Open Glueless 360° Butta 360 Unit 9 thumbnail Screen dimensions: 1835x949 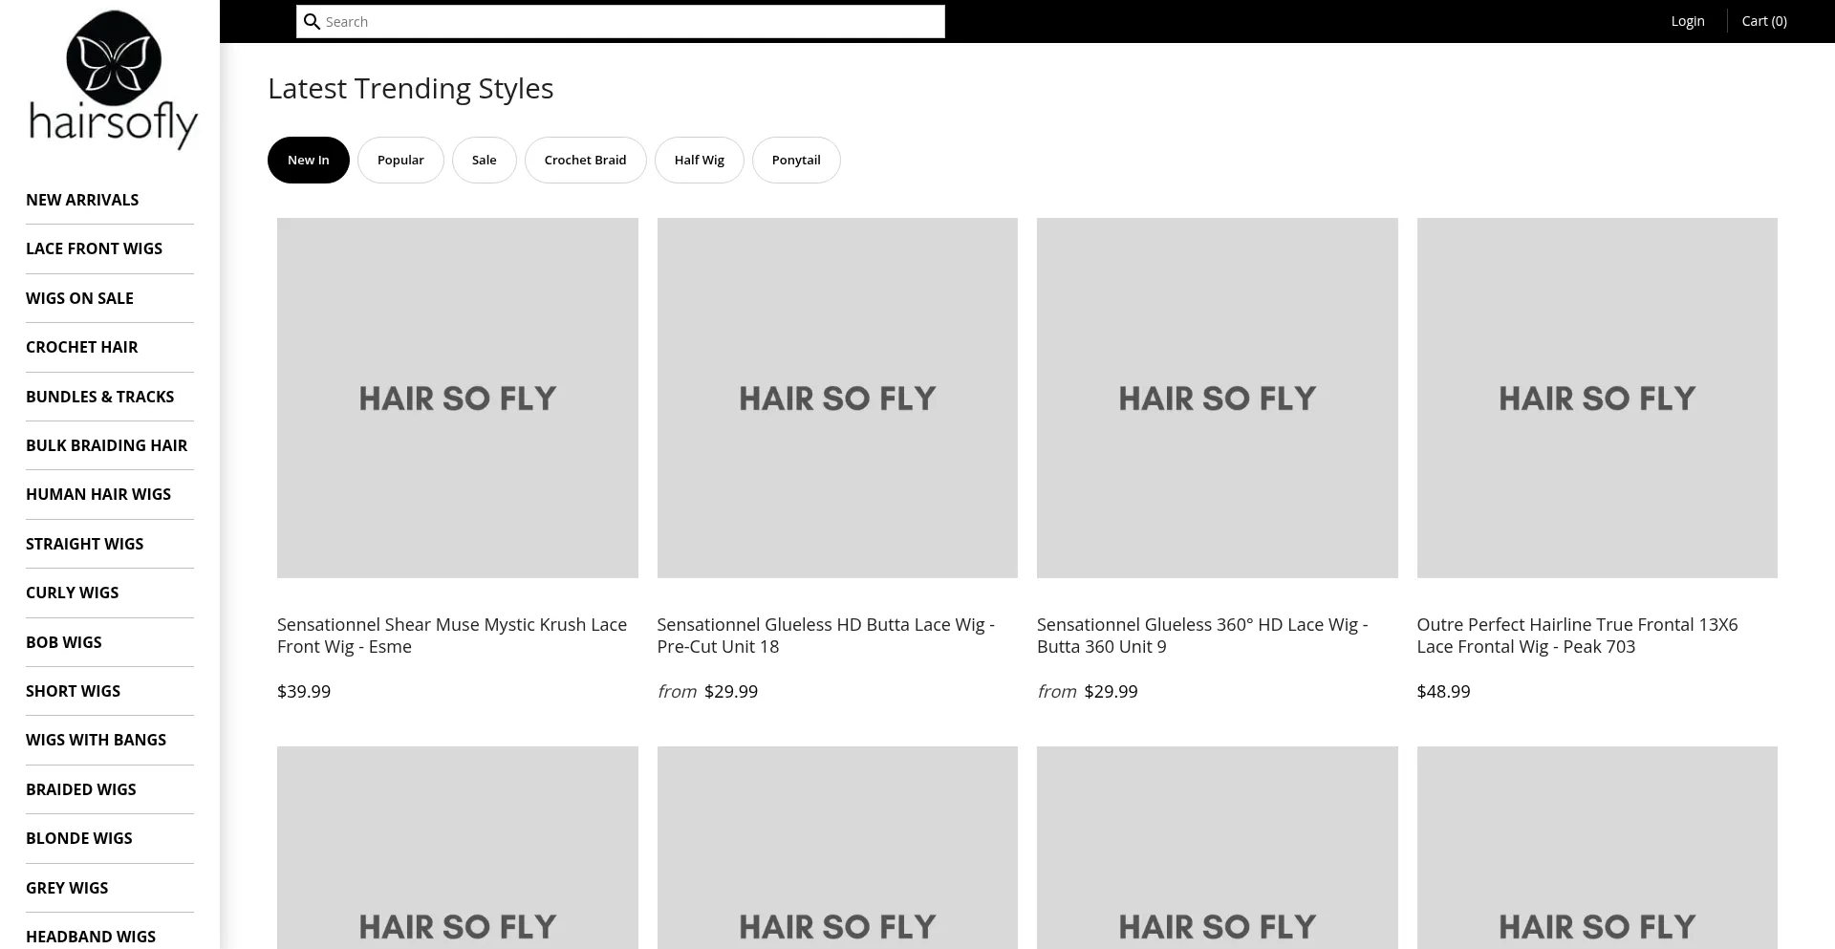pos(1218,398)
